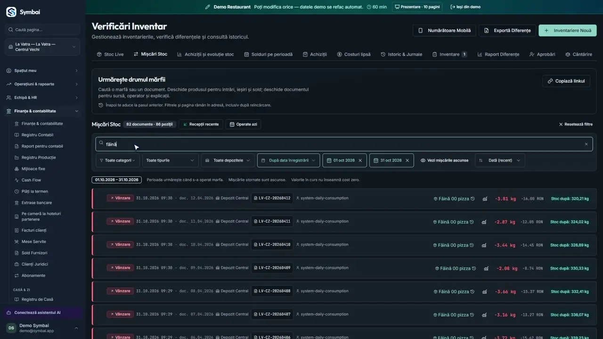This screenshot has height=339, width=603.
Task: Open the Toate depozitele dropdown
Action: pyautogui.click(x=228, y=161)
